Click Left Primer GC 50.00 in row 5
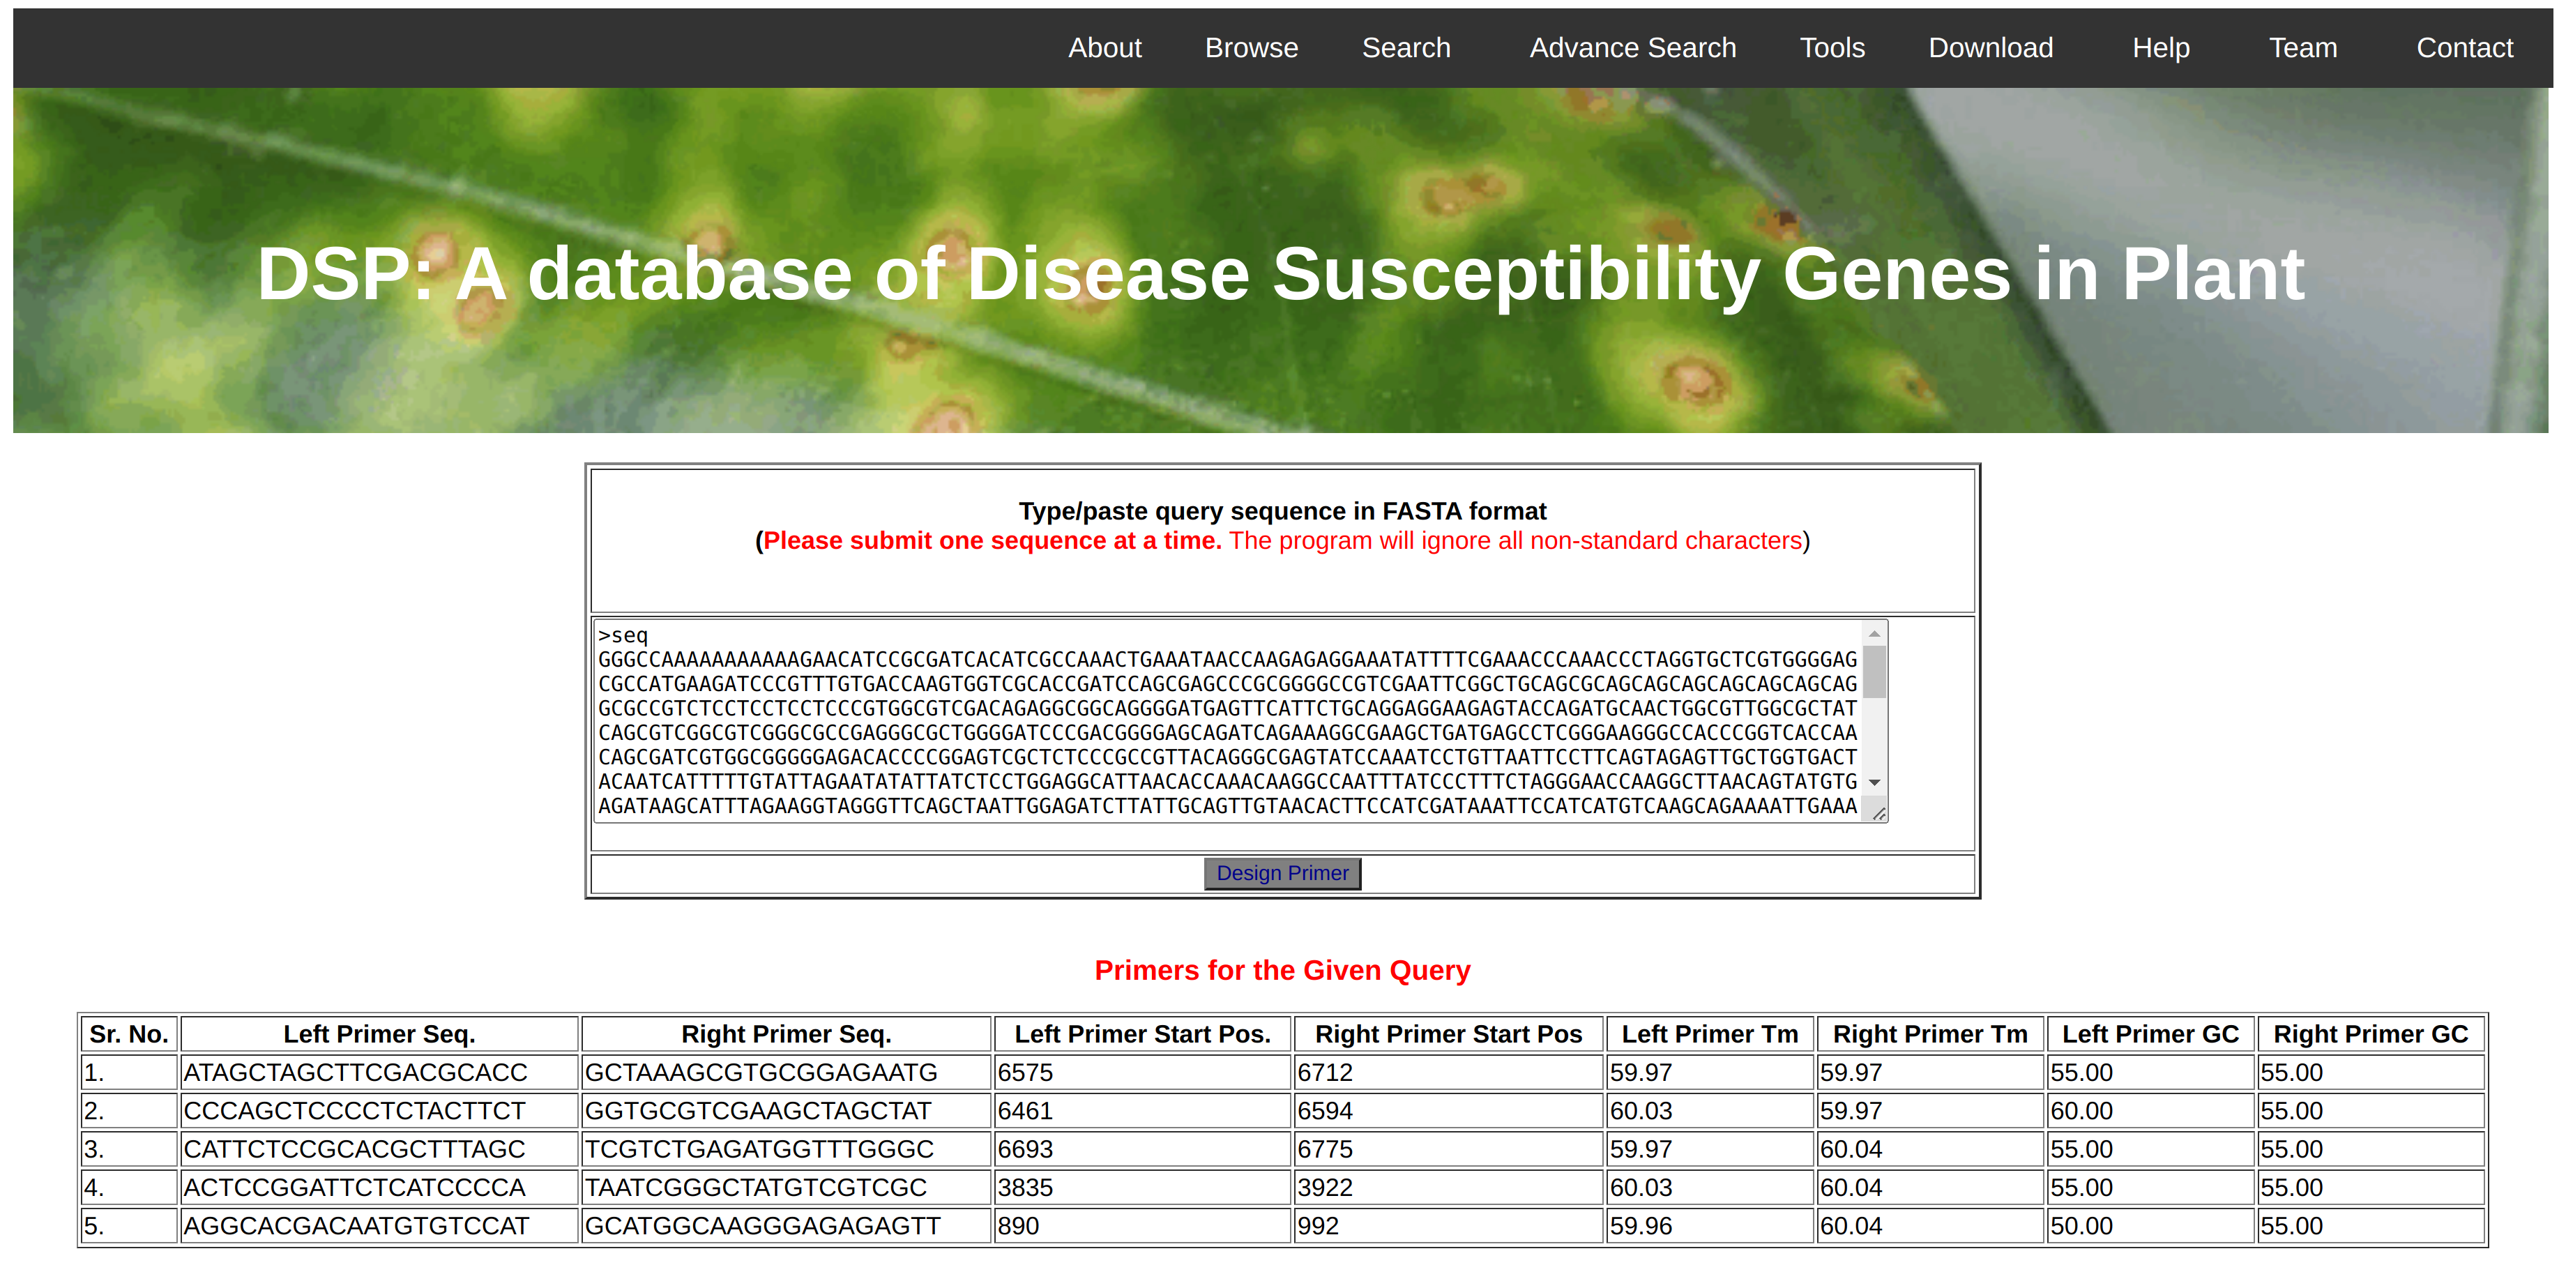Image resolution: width=2566 pixels, height=1265 pixels. click(x=2081, y=1226)
